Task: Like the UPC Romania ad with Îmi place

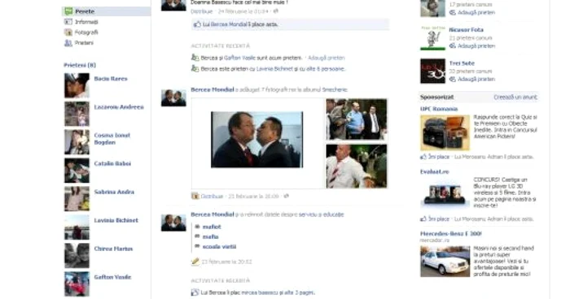Action: coord(438,157)
